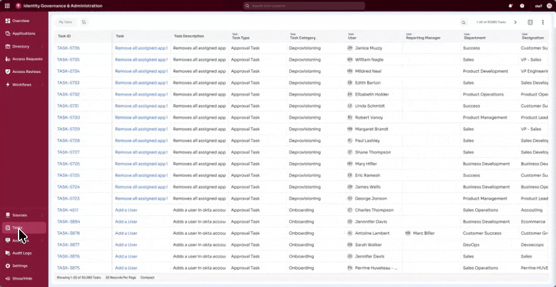Viewport: 556px width, 287px height.
Task: Open the column chooser icon
Action: coord(530,22)
